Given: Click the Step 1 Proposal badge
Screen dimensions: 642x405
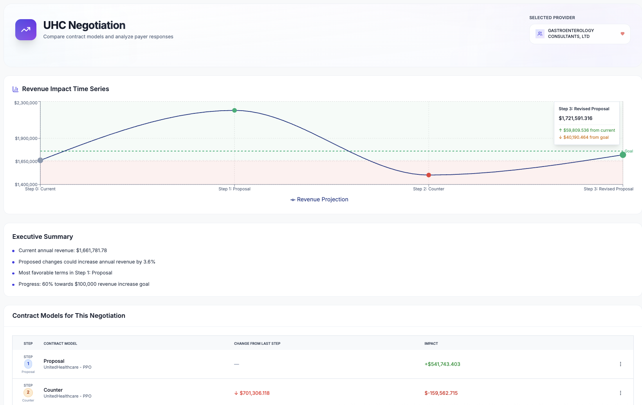Looking at the screenshot, I should [x=28, y=364].
